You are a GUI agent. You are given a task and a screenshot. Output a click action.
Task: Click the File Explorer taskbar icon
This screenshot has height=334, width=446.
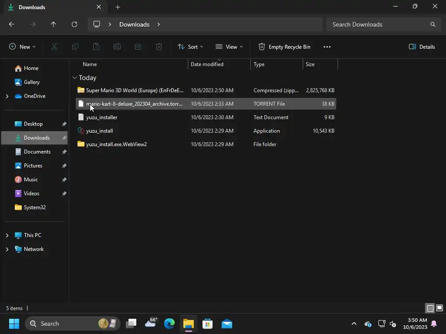(x=188, y=324)
